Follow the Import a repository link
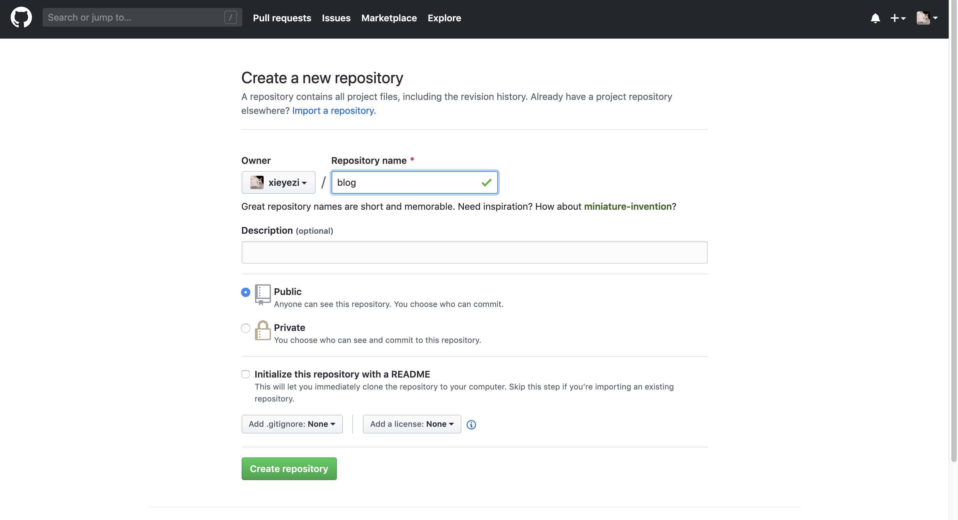The width and height of the screenshot is (958, 520). pos(334,111)
